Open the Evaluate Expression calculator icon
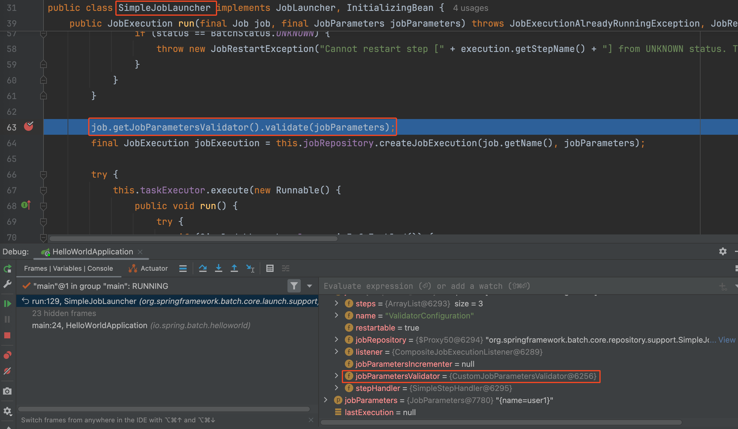 [x=270, y=268]
